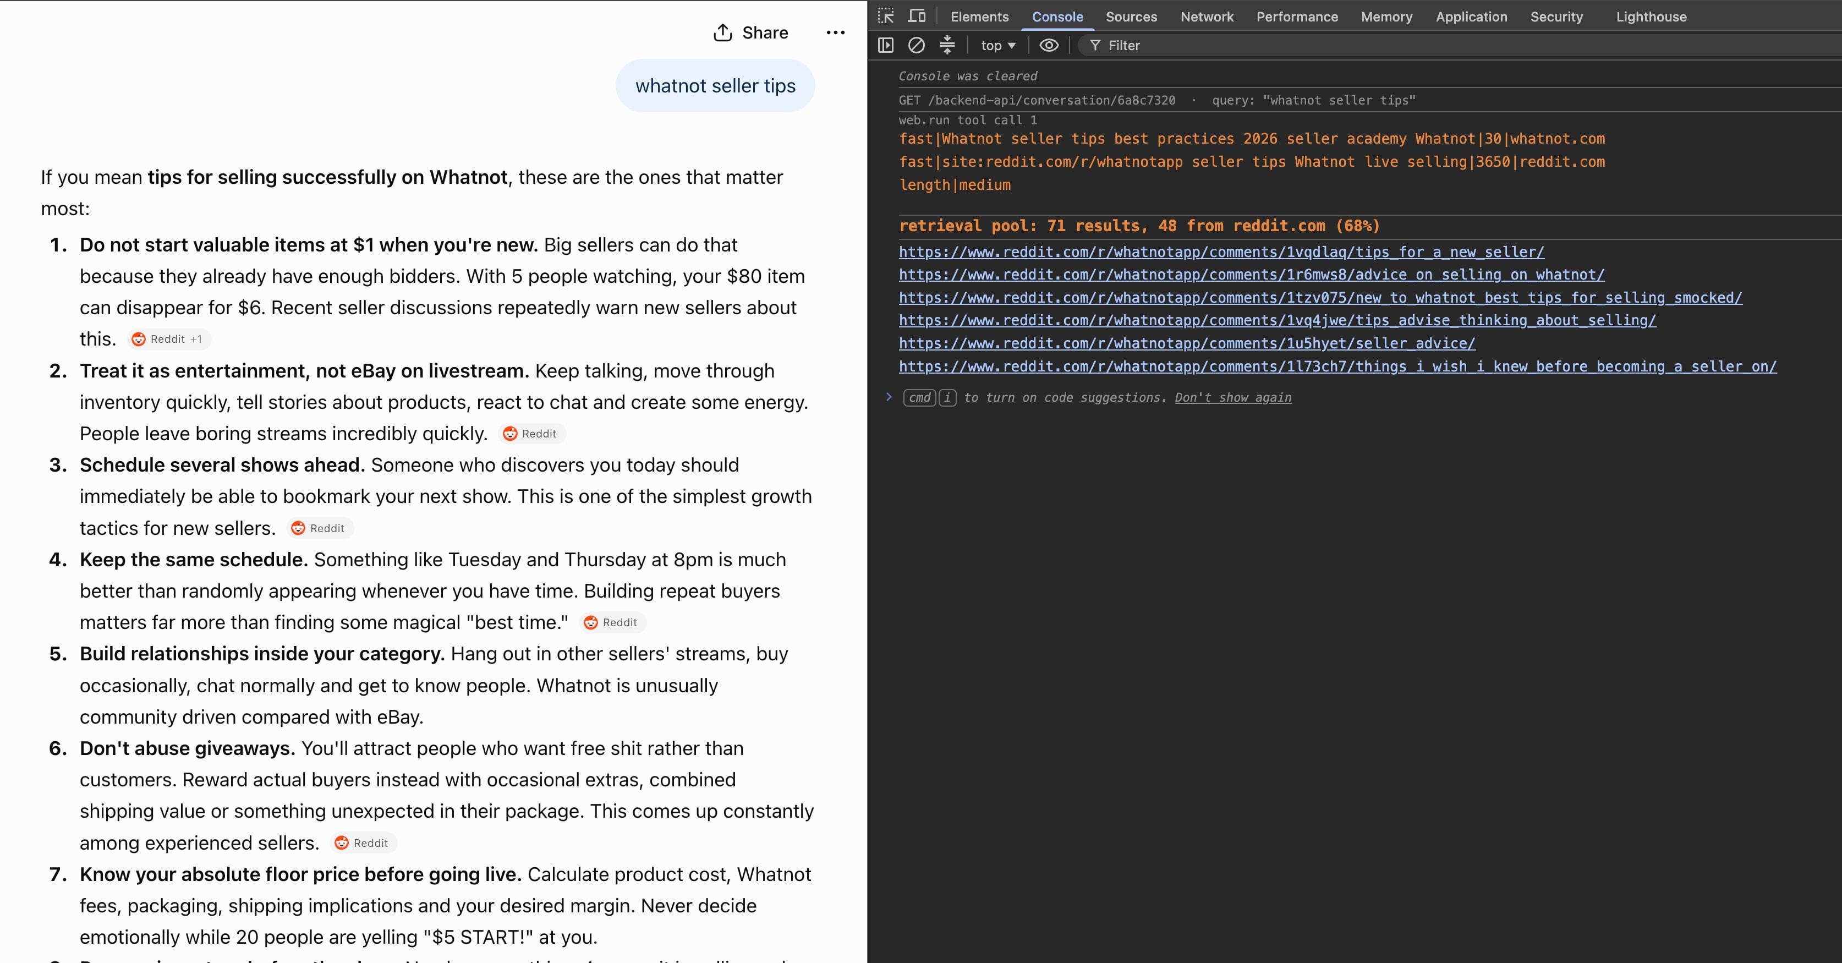Select the Console tab

point(1057,17)
